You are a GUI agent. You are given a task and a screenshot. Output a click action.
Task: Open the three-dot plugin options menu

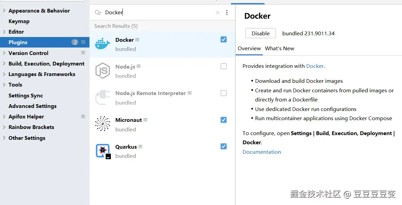tap(227, 13)
